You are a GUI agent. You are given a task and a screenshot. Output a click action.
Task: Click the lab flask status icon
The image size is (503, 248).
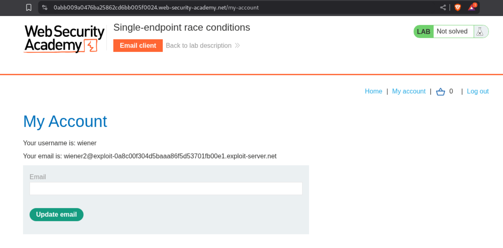[x=479, y=32]
